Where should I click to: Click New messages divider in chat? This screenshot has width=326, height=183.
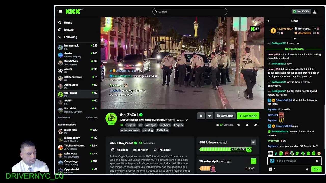(294, 49)
